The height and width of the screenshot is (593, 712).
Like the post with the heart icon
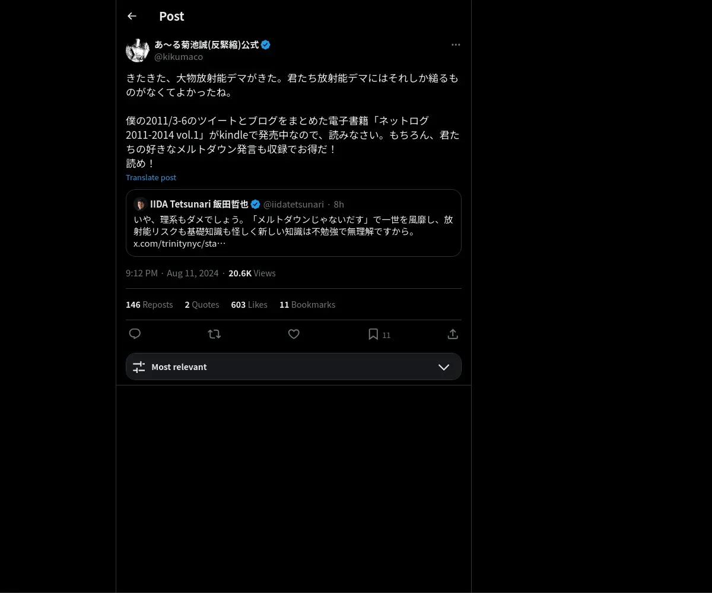[x=294, y=334]
